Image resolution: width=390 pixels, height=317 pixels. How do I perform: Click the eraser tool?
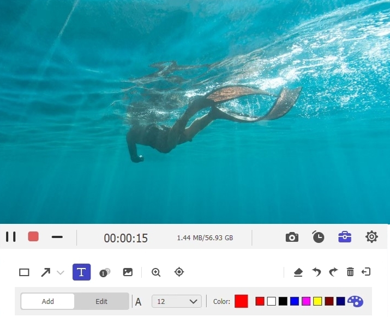pyautogui.click(x=298, y=272)
